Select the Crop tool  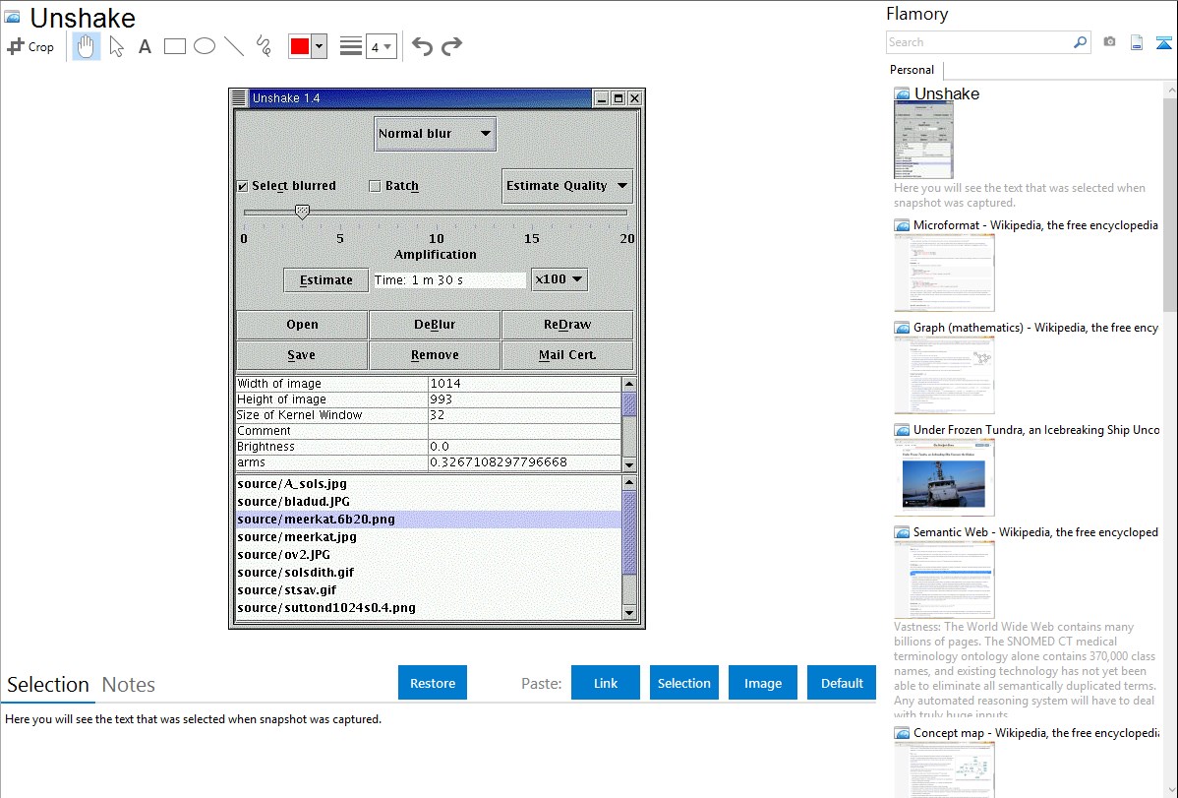click(x=30, y=46)
